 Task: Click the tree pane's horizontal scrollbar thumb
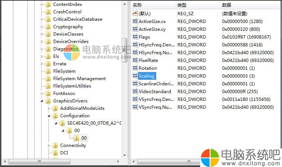pos(39,161)
